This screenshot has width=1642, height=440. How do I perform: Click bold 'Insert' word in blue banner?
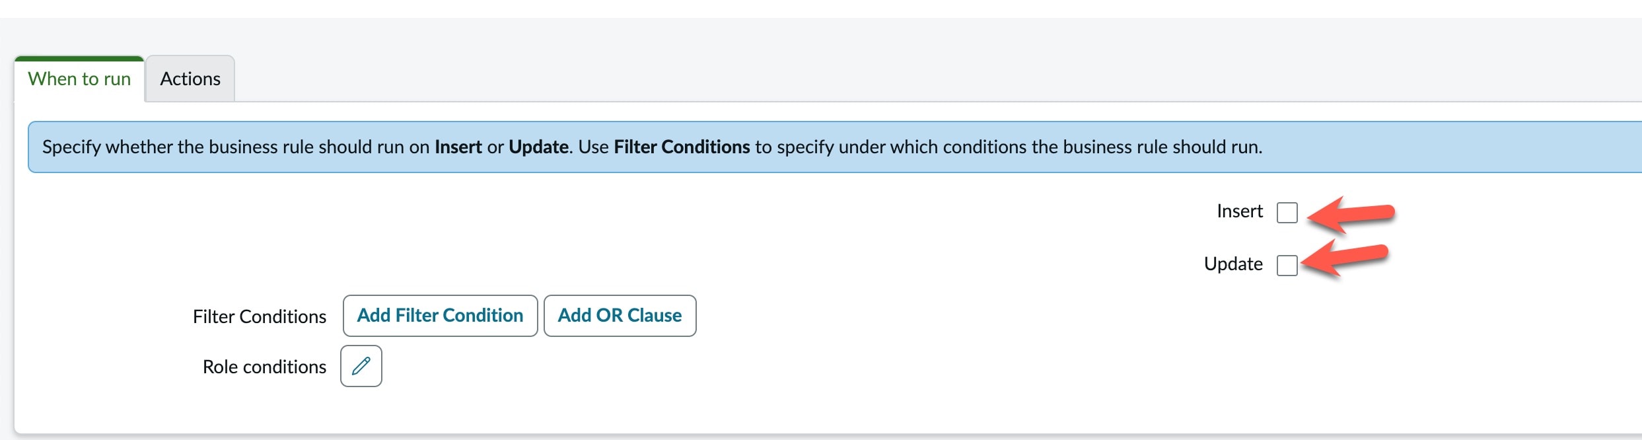pyautogui.click(x=458, y=147)
